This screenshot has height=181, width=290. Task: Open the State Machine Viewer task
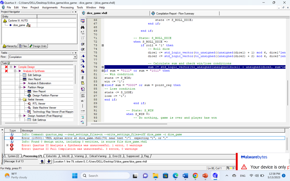click(44, 108)
